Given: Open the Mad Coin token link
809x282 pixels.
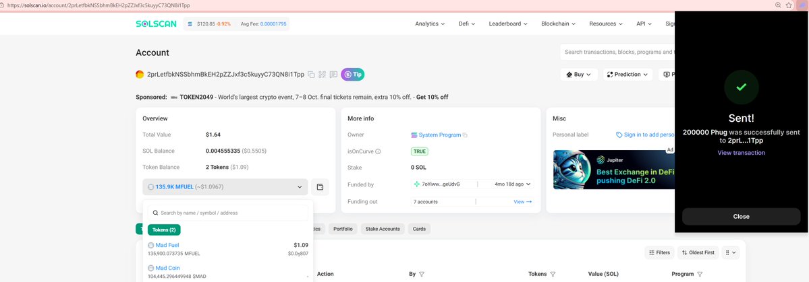Looking at the screenshot, I should point(168,268).
